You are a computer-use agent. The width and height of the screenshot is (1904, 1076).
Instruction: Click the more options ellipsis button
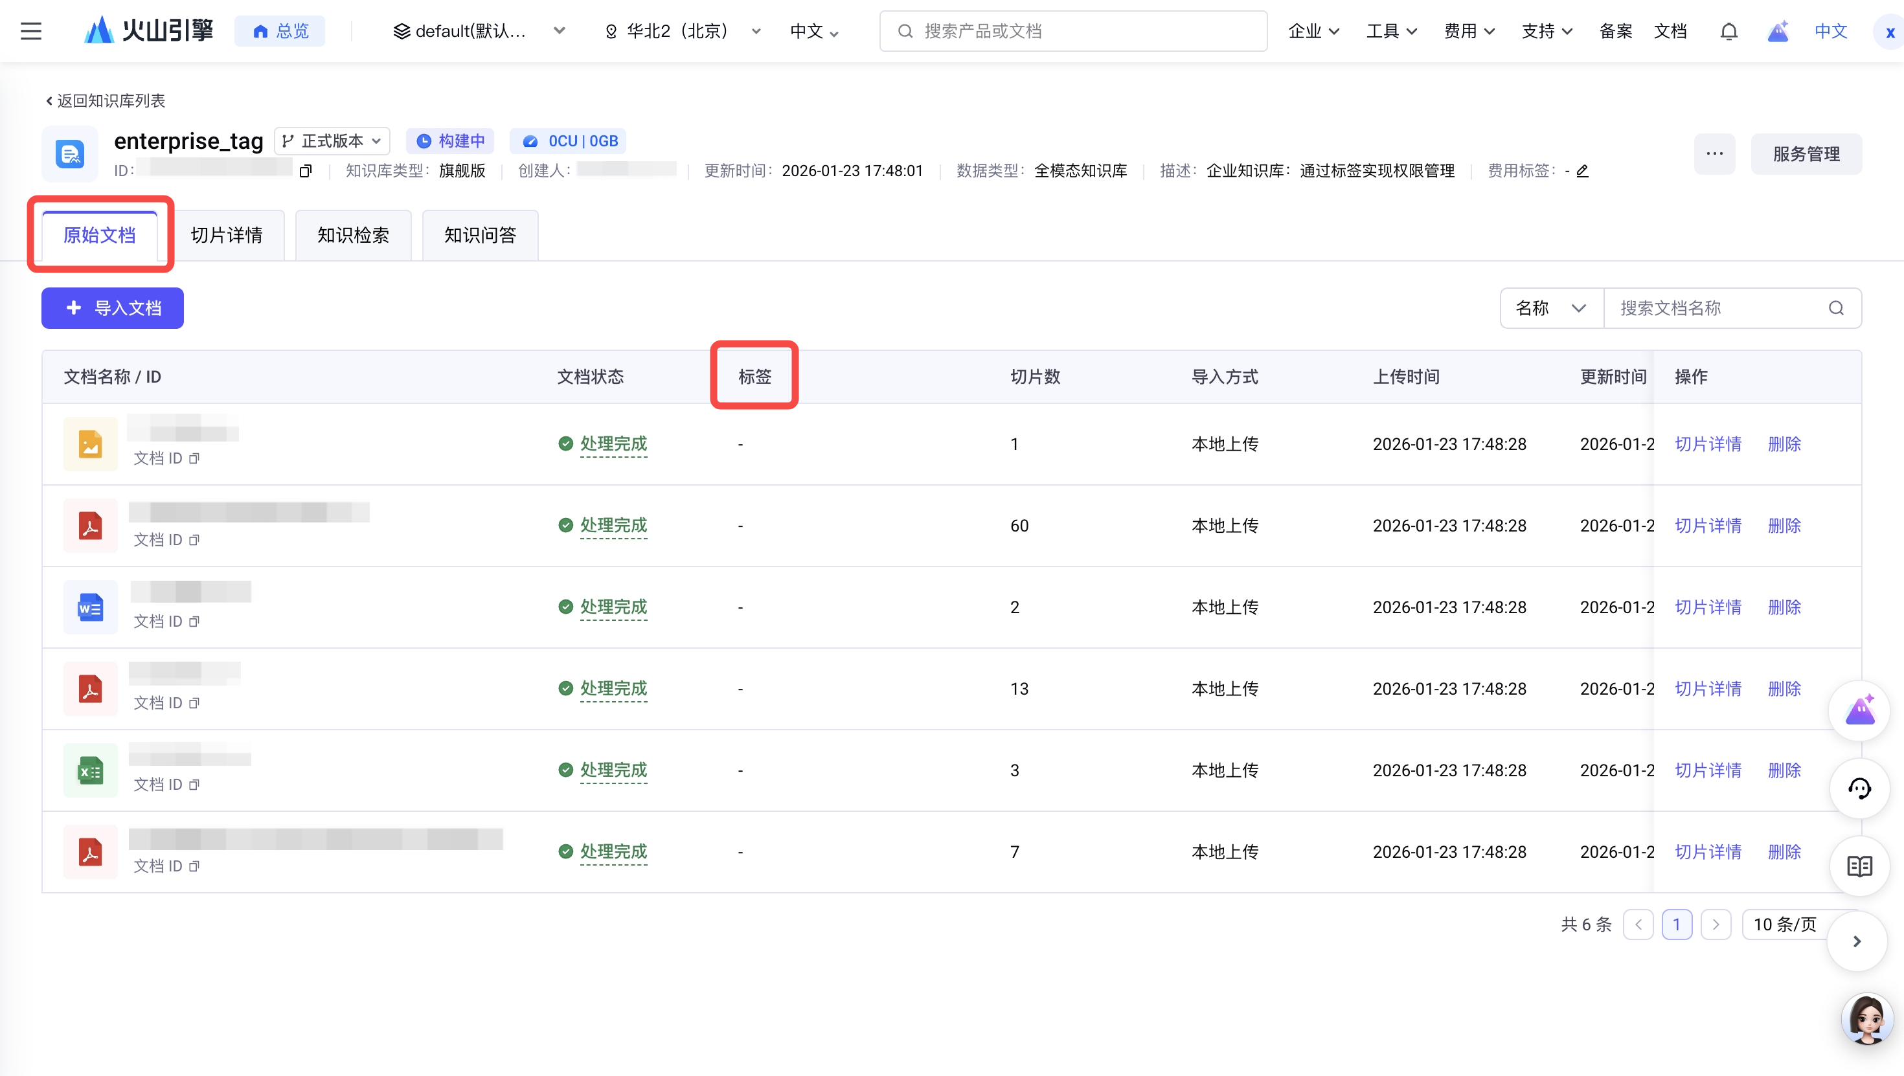[1714, 153]
